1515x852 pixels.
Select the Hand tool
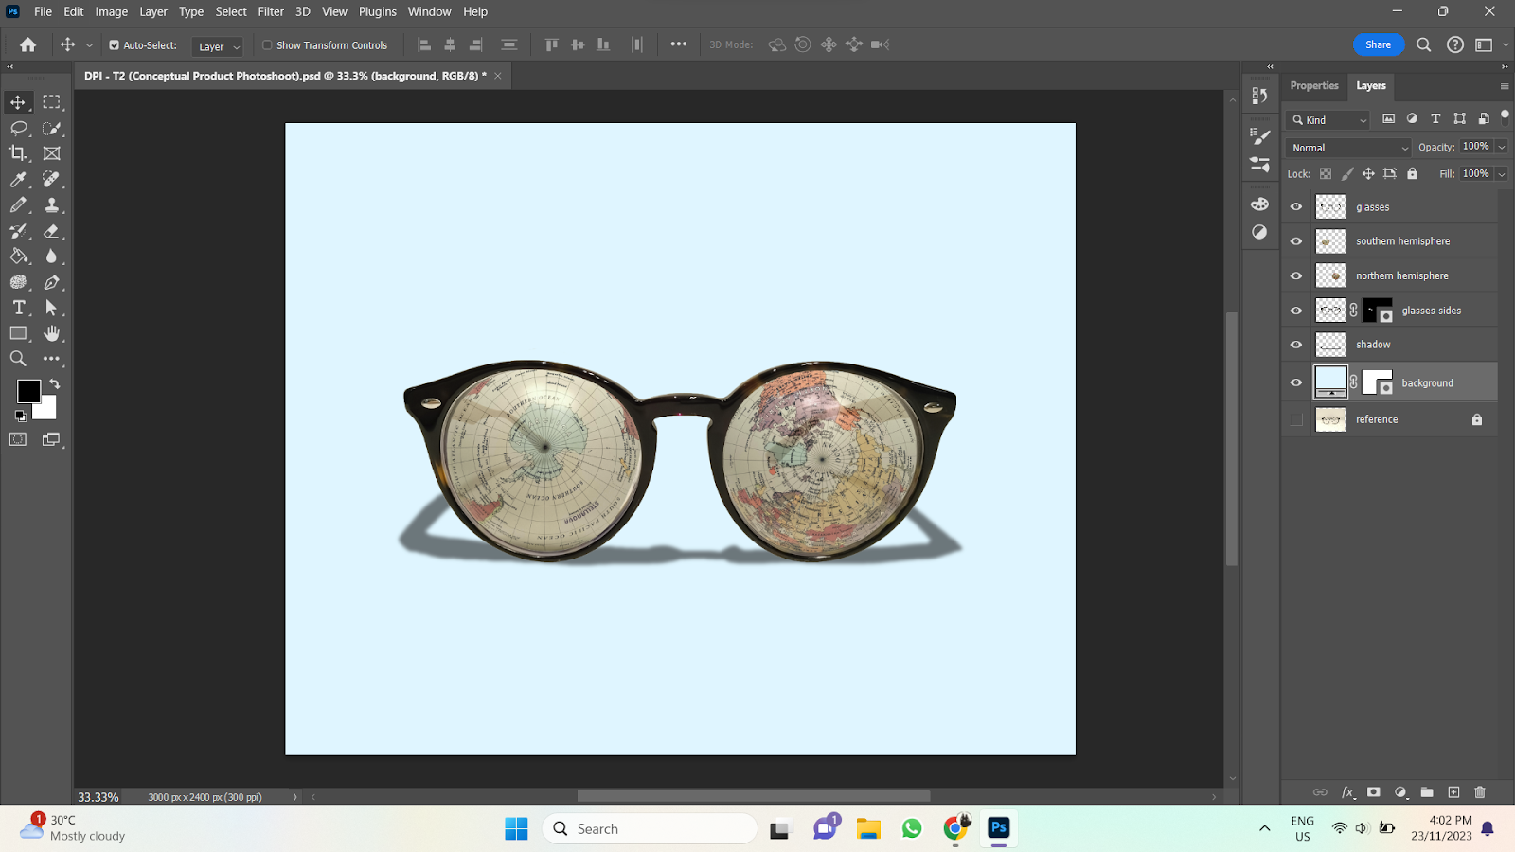click(x=52, y=333)
